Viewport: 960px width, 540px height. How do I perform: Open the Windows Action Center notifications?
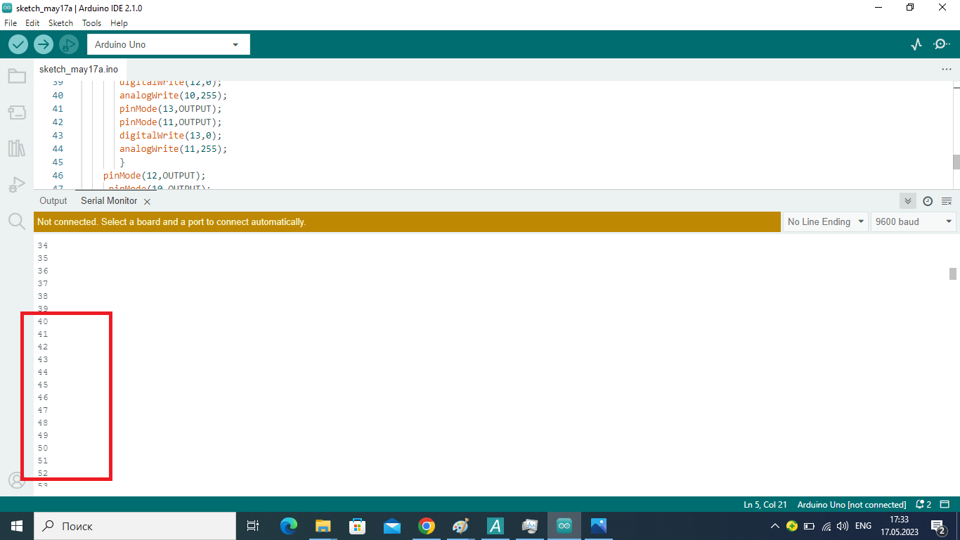(x=938, y=526)
